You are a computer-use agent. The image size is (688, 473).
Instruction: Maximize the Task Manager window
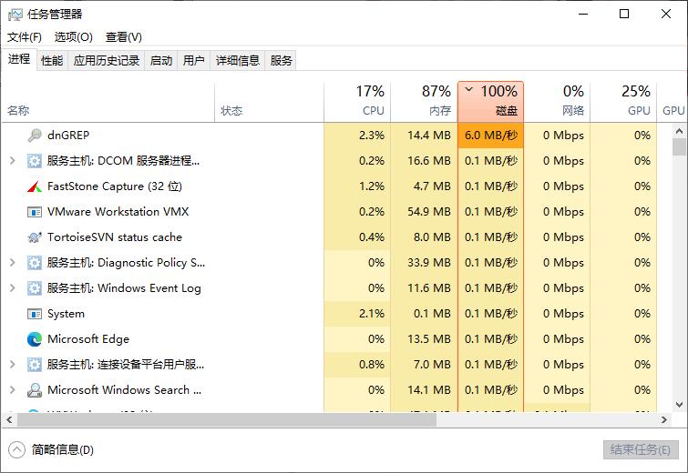pyautogui.click(x=624, y=14)
